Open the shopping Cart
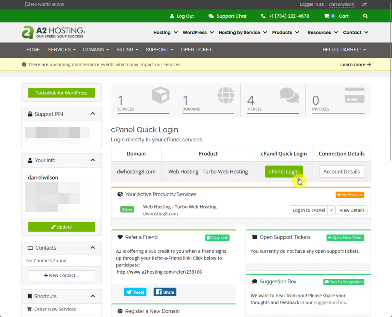This screenshot has width=392, height=317. point(336,16)
